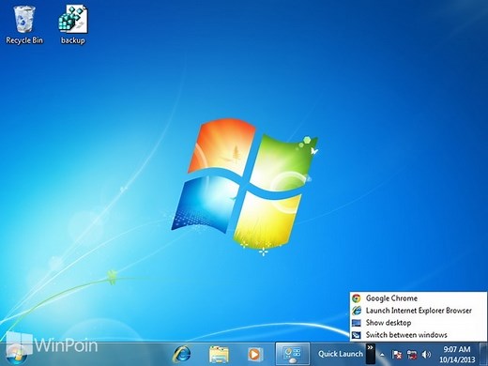Click the active Control Panel taskbar button

click(x=293, y=354)
